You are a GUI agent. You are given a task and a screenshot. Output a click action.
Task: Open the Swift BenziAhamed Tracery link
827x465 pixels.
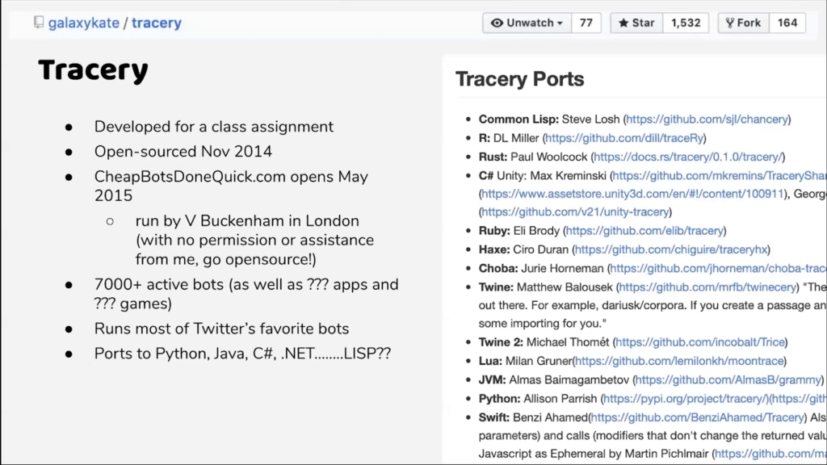click(x=697, y=417)
